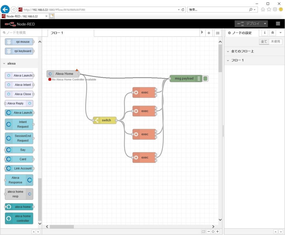Filter to unused config nodes with 未使用

275,42
